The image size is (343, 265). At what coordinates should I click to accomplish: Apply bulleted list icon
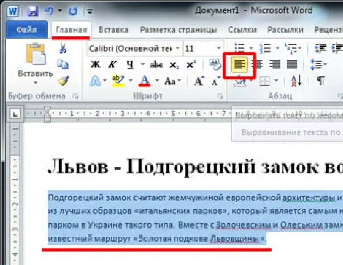(x=240, y=48)
